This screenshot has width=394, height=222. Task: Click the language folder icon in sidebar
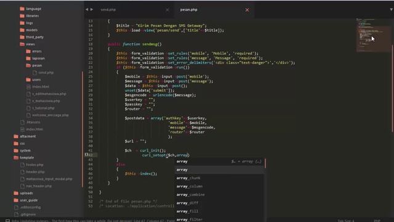pyautogui.click(x=22, y=9)
